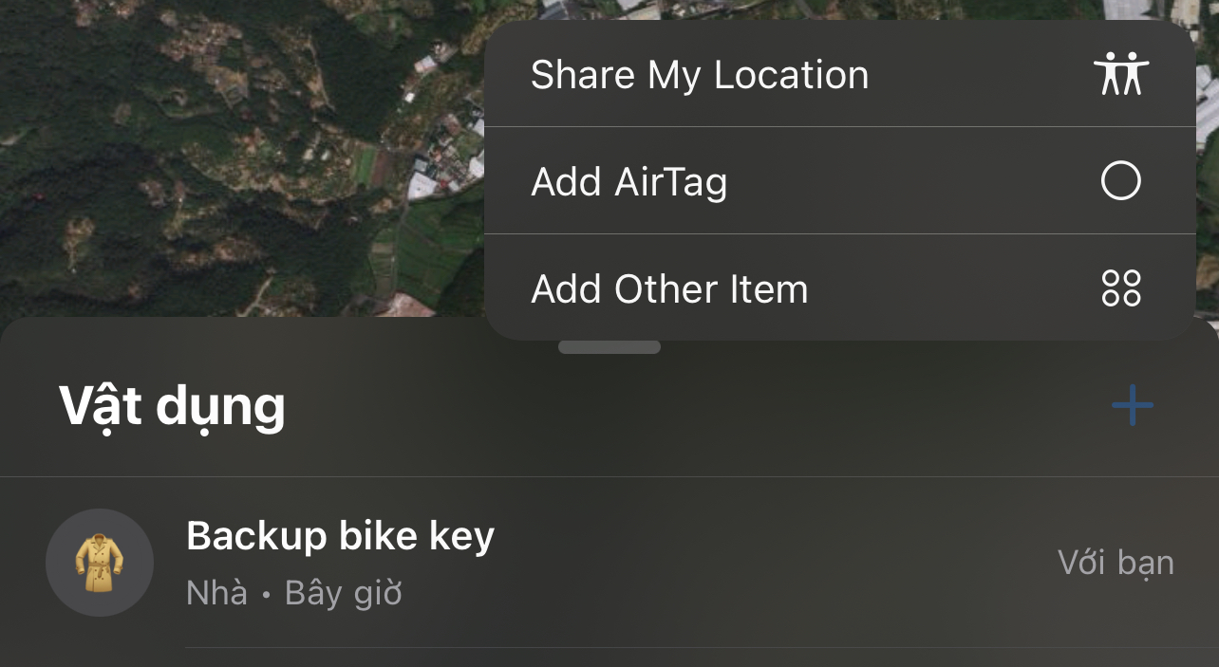
Task: Click the sheet grabber handle above Vật dụng
Action: click(609, 347)
